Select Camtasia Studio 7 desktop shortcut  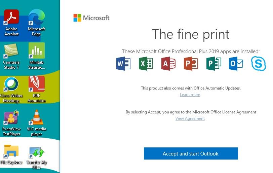coord(11,56)
